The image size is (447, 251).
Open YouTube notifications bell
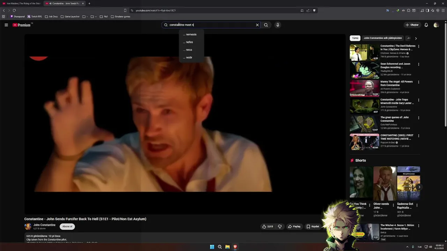point(426,25)
